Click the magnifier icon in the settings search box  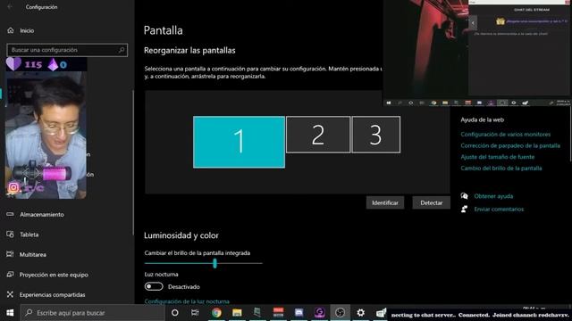122,50
